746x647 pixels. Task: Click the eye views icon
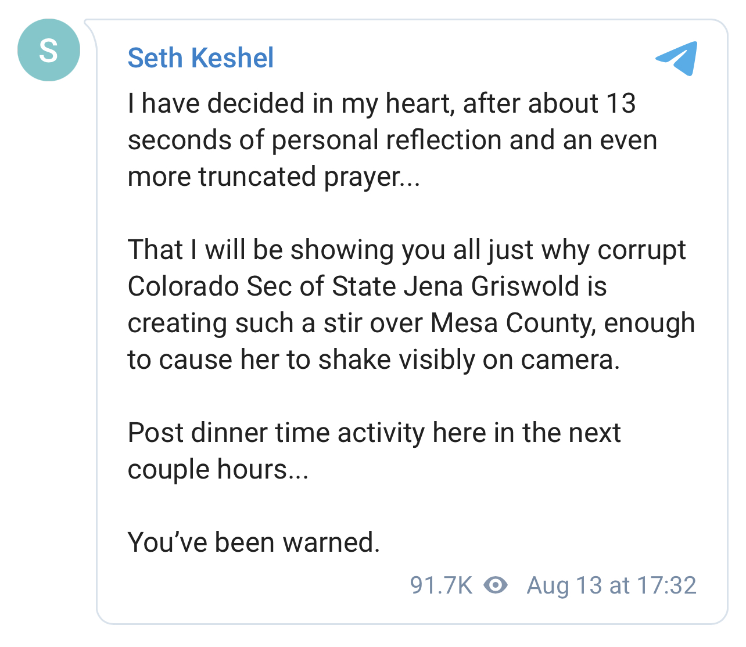click(496, 585)
